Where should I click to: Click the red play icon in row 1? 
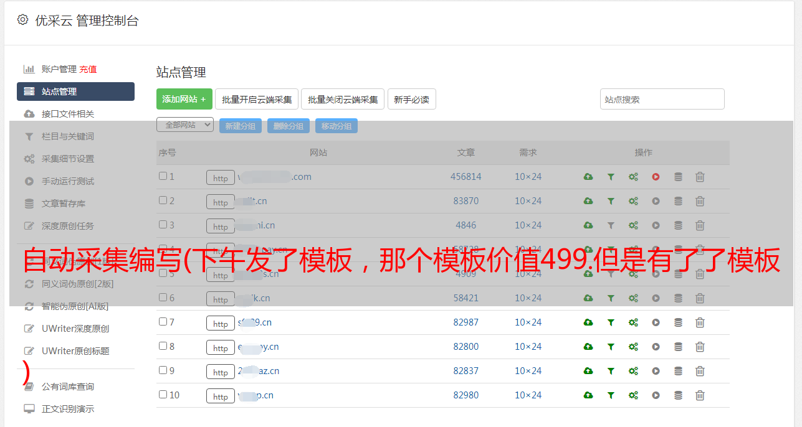pos(656,177)
